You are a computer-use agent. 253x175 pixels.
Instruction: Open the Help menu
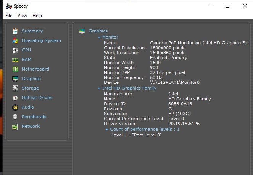[x=37, y=16]
